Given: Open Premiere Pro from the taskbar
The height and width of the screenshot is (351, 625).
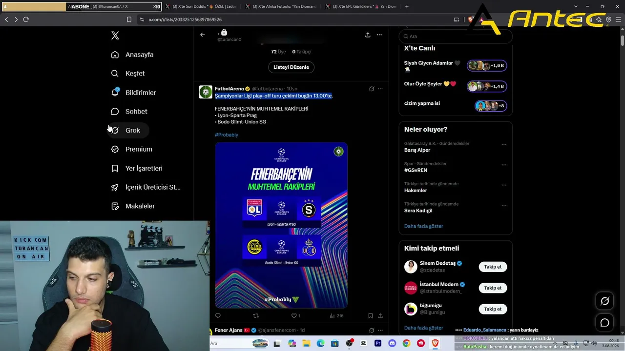Looking at the screenshot, I should tap(377, 343).
